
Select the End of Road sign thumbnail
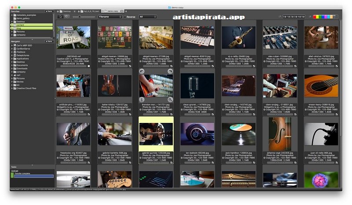(x=73, y=37)
